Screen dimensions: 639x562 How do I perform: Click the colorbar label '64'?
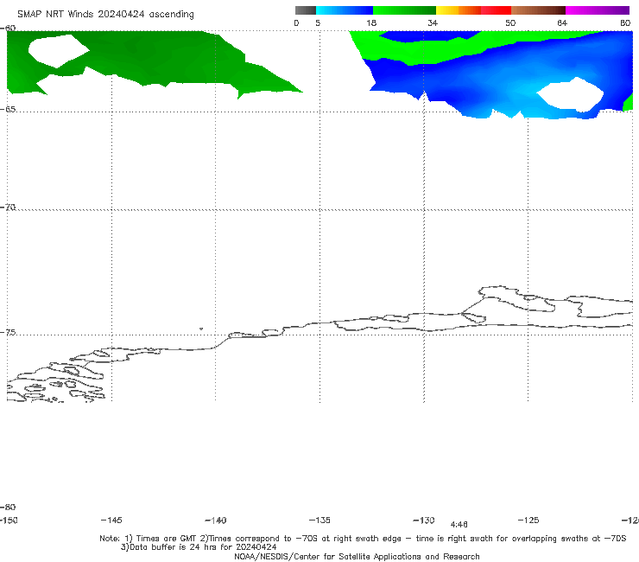click(562, 22)
